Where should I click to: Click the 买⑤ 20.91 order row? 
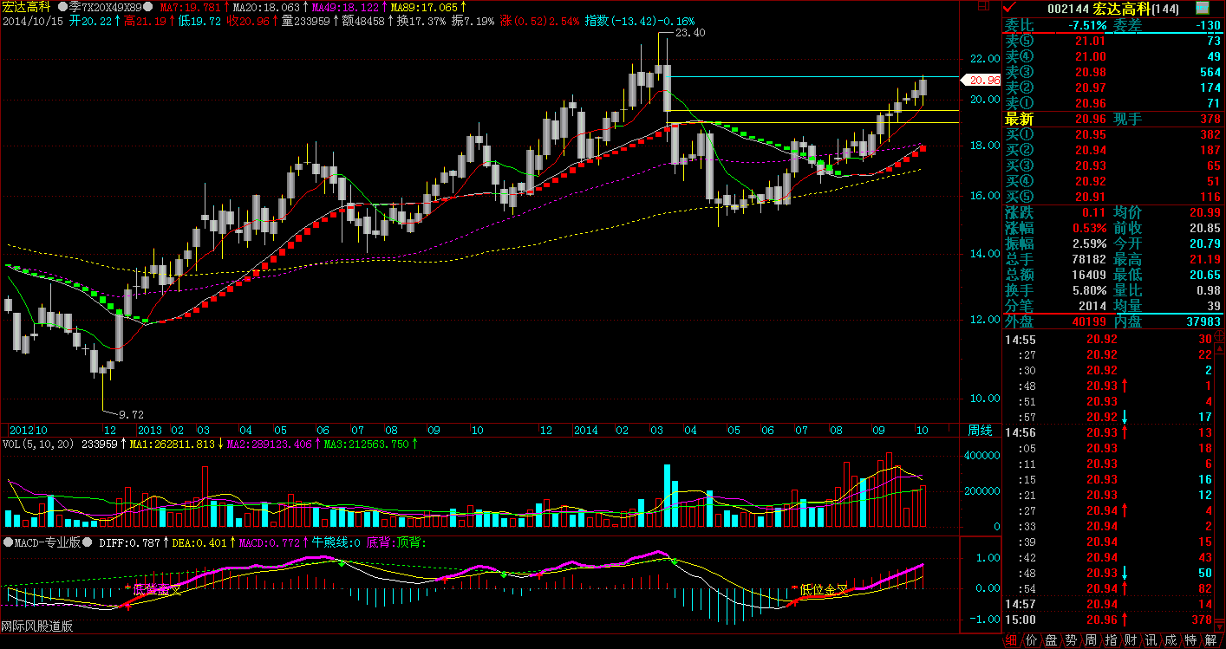click(x=1113, y=198)
